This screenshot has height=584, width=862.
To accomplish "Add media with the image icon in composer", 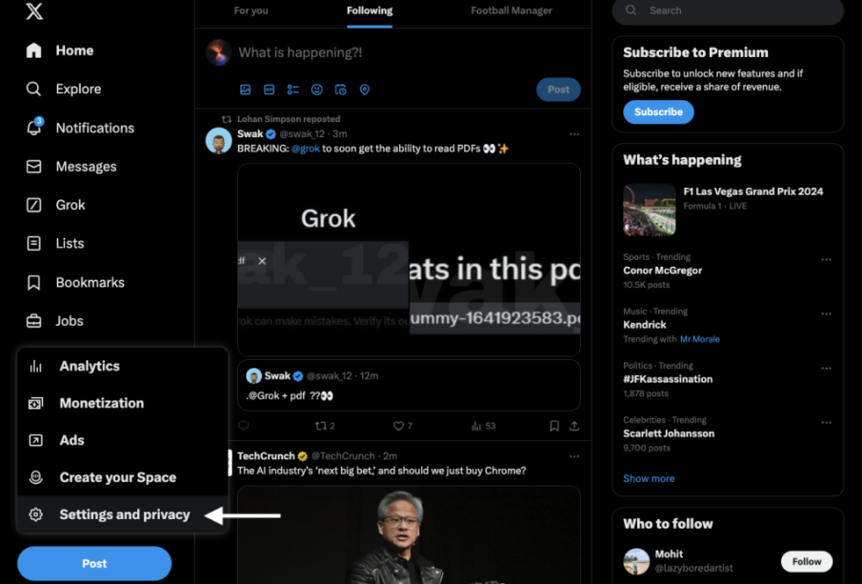I will [245, 90].
